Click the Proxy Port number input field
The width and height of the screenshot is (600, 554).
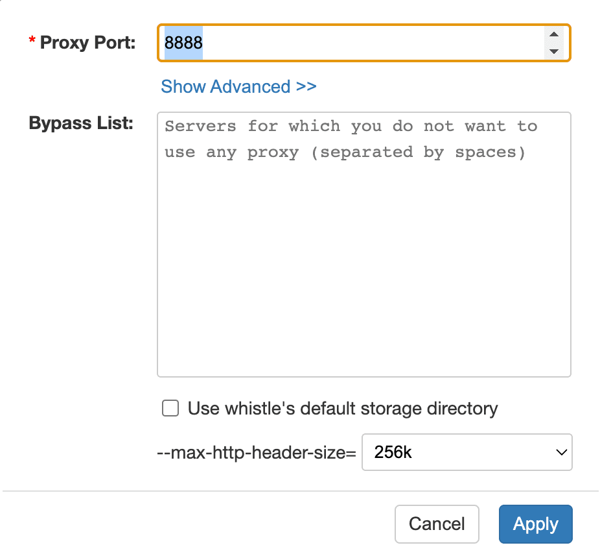tap(350, 43)
